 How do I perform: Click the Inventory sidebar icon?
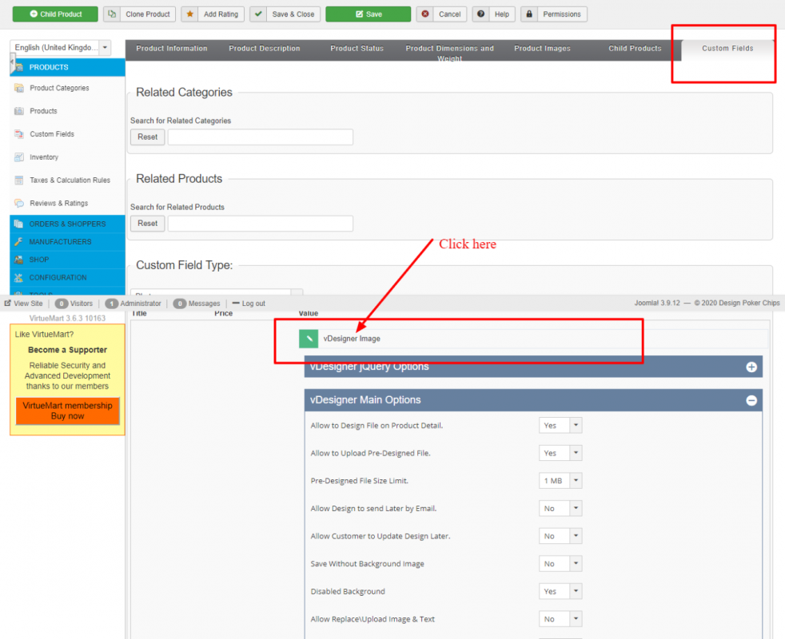pyautogui.click(x=19, y=157)
